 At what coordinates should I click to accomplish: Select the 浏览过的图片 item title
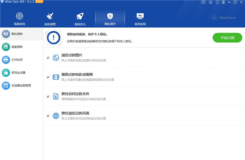[72, 55]
